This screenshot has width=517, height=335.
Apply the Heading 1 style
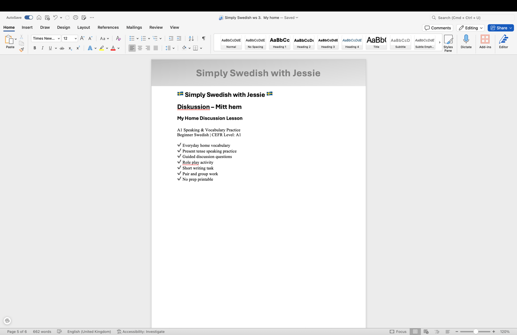280,42
